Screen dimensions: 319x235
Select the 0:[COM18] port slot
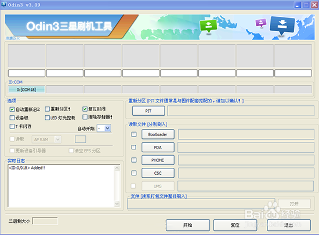27,89
